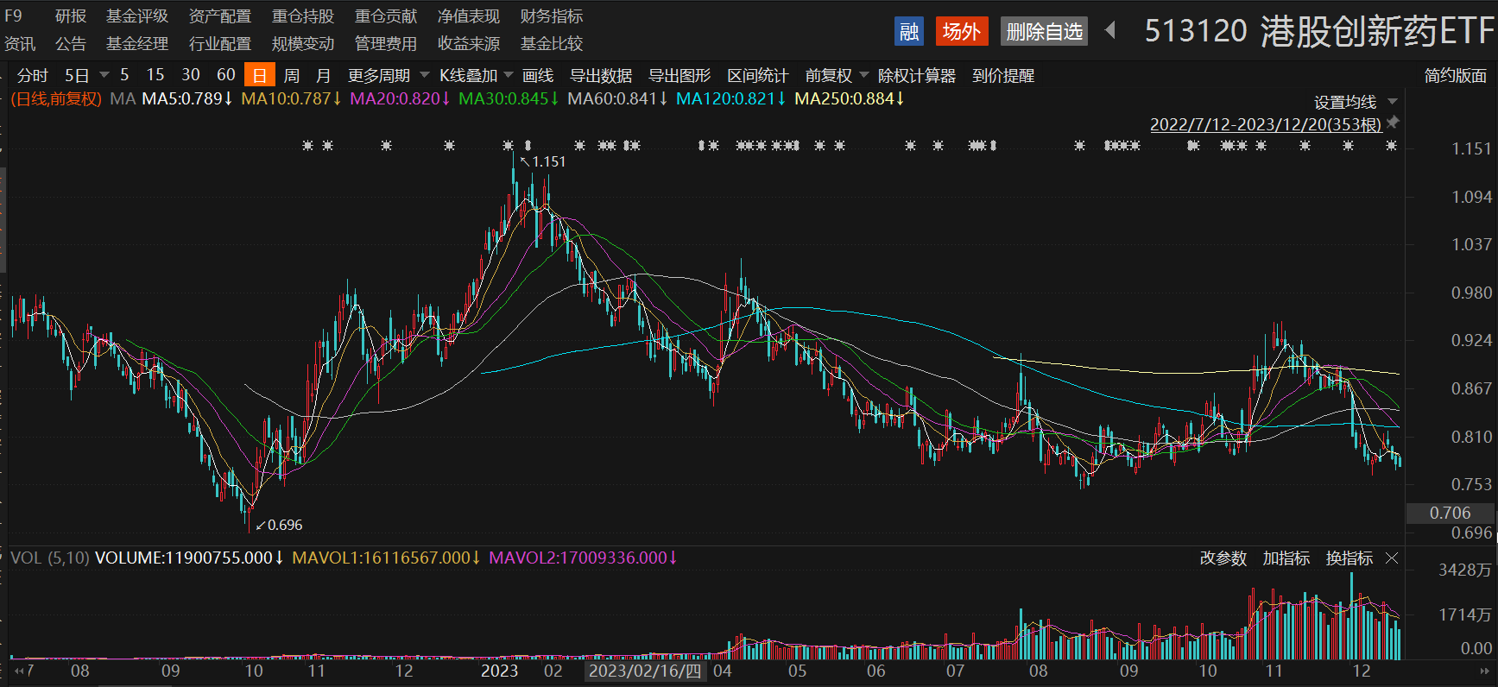Screen dimensions: 1498x687
Task: Open the 重仓持股 tab
Action: 302,16
